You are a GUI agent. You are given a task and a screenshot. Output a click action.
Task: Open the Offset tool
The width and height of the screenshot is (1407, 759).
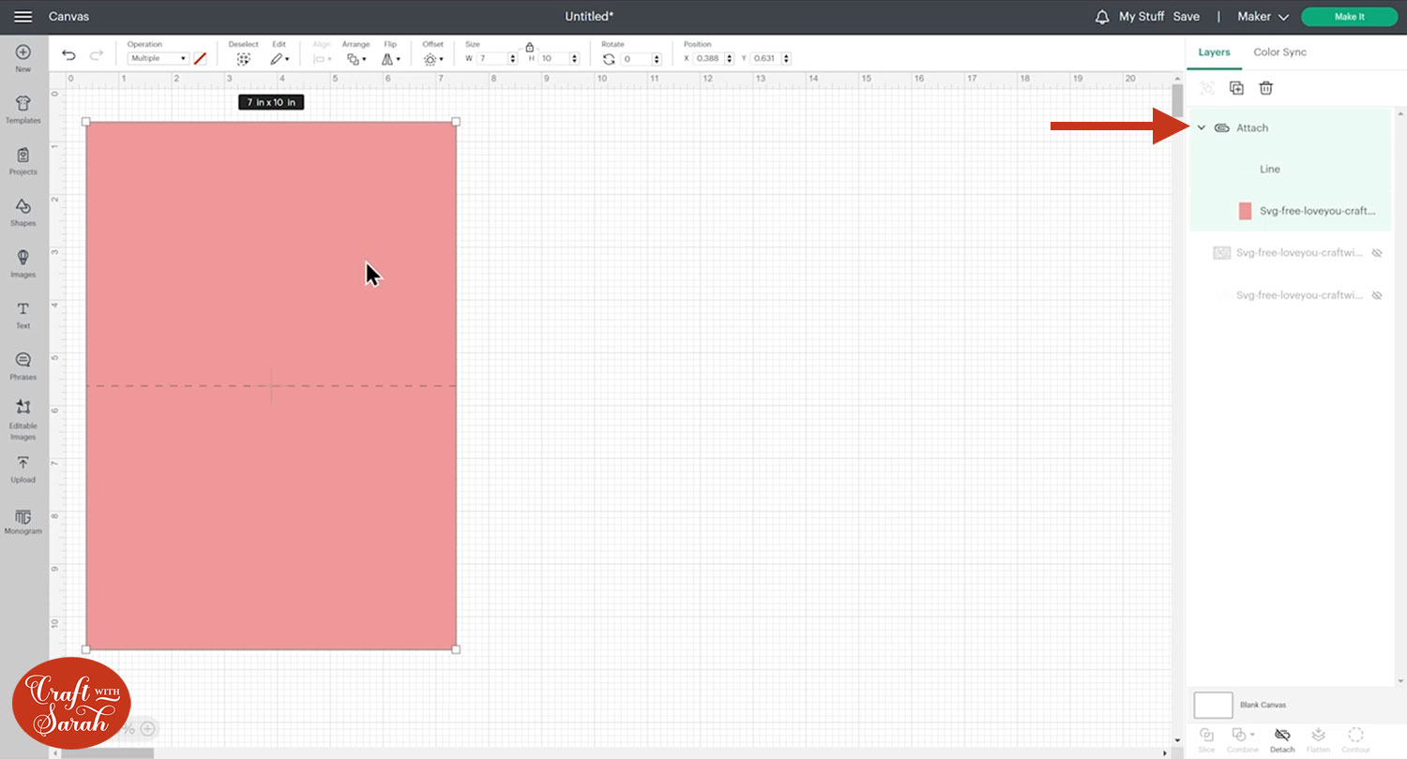click(432, 52)
